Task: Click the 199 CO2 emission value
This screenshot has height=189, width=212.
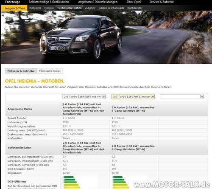Action: tap(65, 169)
